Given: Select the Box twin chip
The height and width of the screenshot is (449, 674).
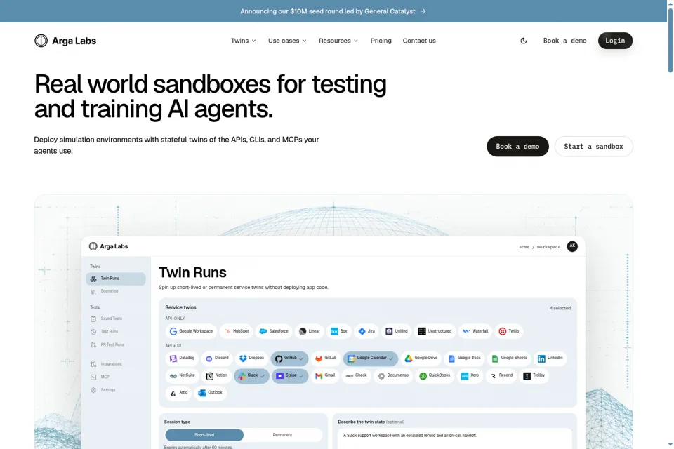Looking at the screenshot, I should tap(338, 331).
